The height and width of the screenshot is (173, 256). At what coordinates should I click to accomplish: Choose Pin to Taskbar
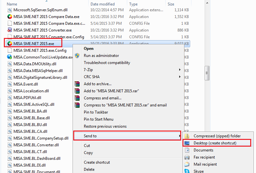96,112
